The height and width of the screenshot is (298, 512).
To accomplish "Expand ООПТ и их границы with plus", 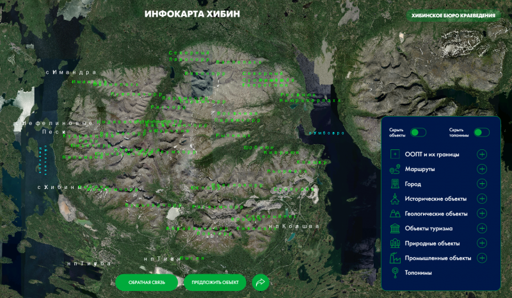I will pyautogui.click(x=482, y=154).
